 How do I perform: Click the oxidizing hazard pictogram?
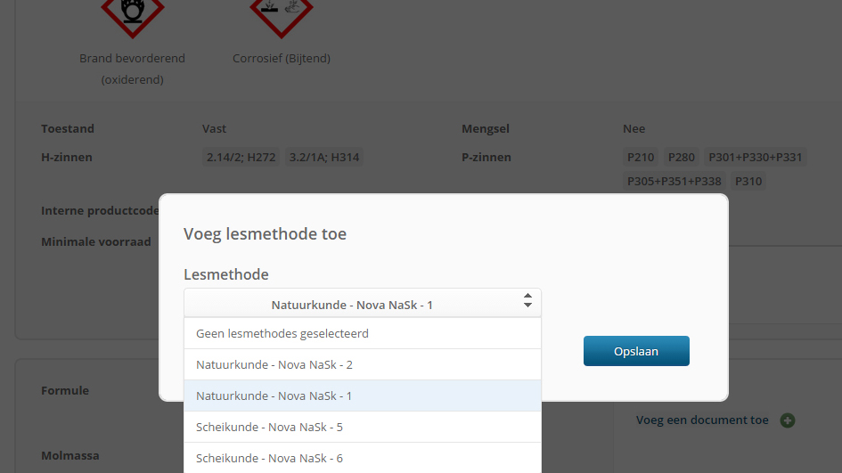133,15
